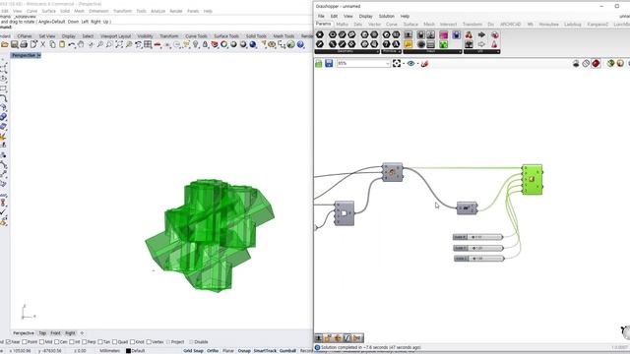
Task: Click the top number slider on Grasshopper canvas
Action: pyautogui.click(x=477, y=237)
